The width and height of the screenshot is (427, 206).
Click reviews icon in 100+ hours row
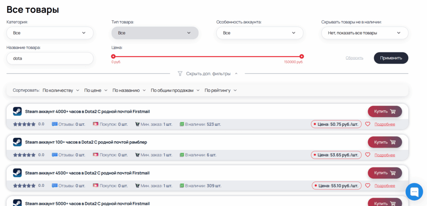click(x=55, y=155)
